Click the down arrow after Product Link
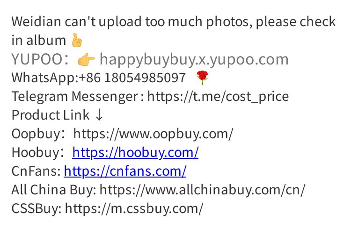The image size is (351, 228). (99, 115)
